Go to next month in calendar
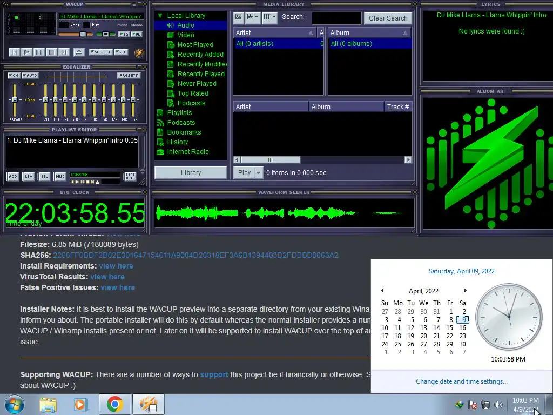This screenshot has height=415, width=553. point(465,290)
